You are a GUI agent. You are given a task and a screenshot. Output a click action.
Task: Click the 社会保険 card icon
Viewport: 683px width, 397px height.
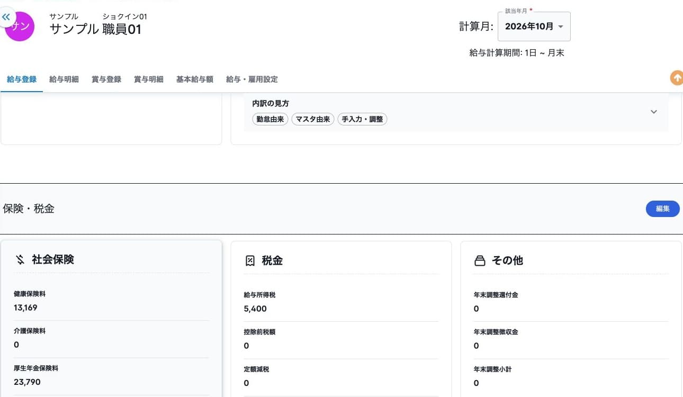click(20, 259)
